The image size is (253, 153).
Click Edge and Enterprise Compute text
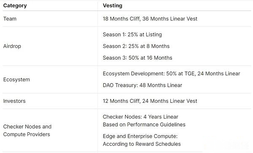click(x=140, y=136)
